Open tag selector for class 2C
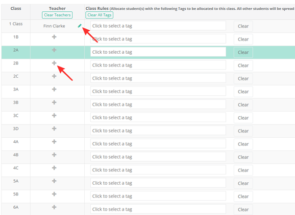 (158, 78)
